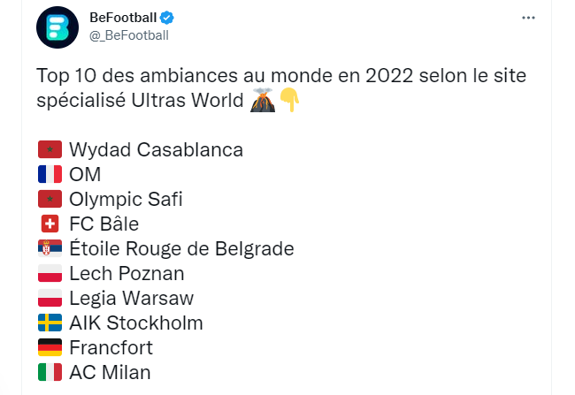Click Germany flag beside Francfort
Image resolution: width=575 pixels, height=395 pixels.
click(x=50, y=348)
